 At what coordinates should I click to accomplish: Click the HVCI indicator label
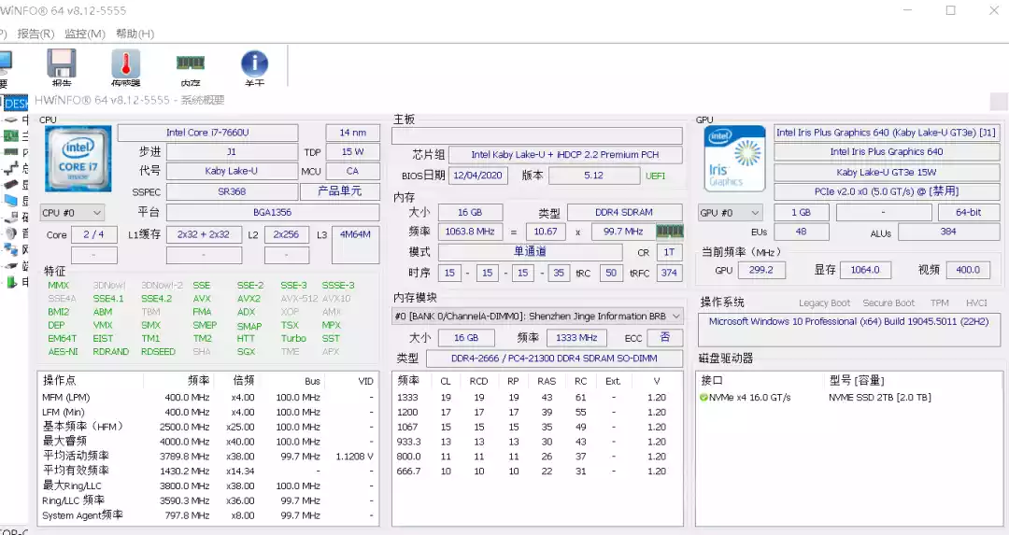click(976, 303)
